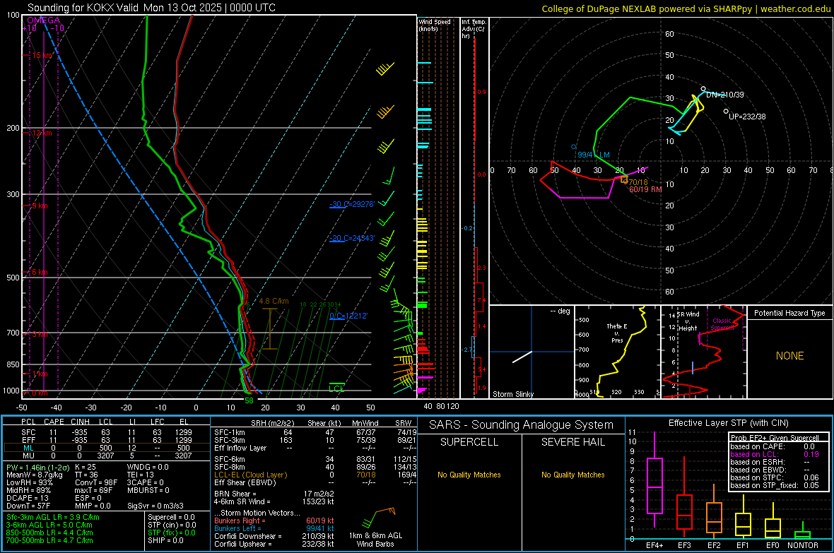
Task: Click the green LCL marker on the skew-T
Action: tap(336, 388)
